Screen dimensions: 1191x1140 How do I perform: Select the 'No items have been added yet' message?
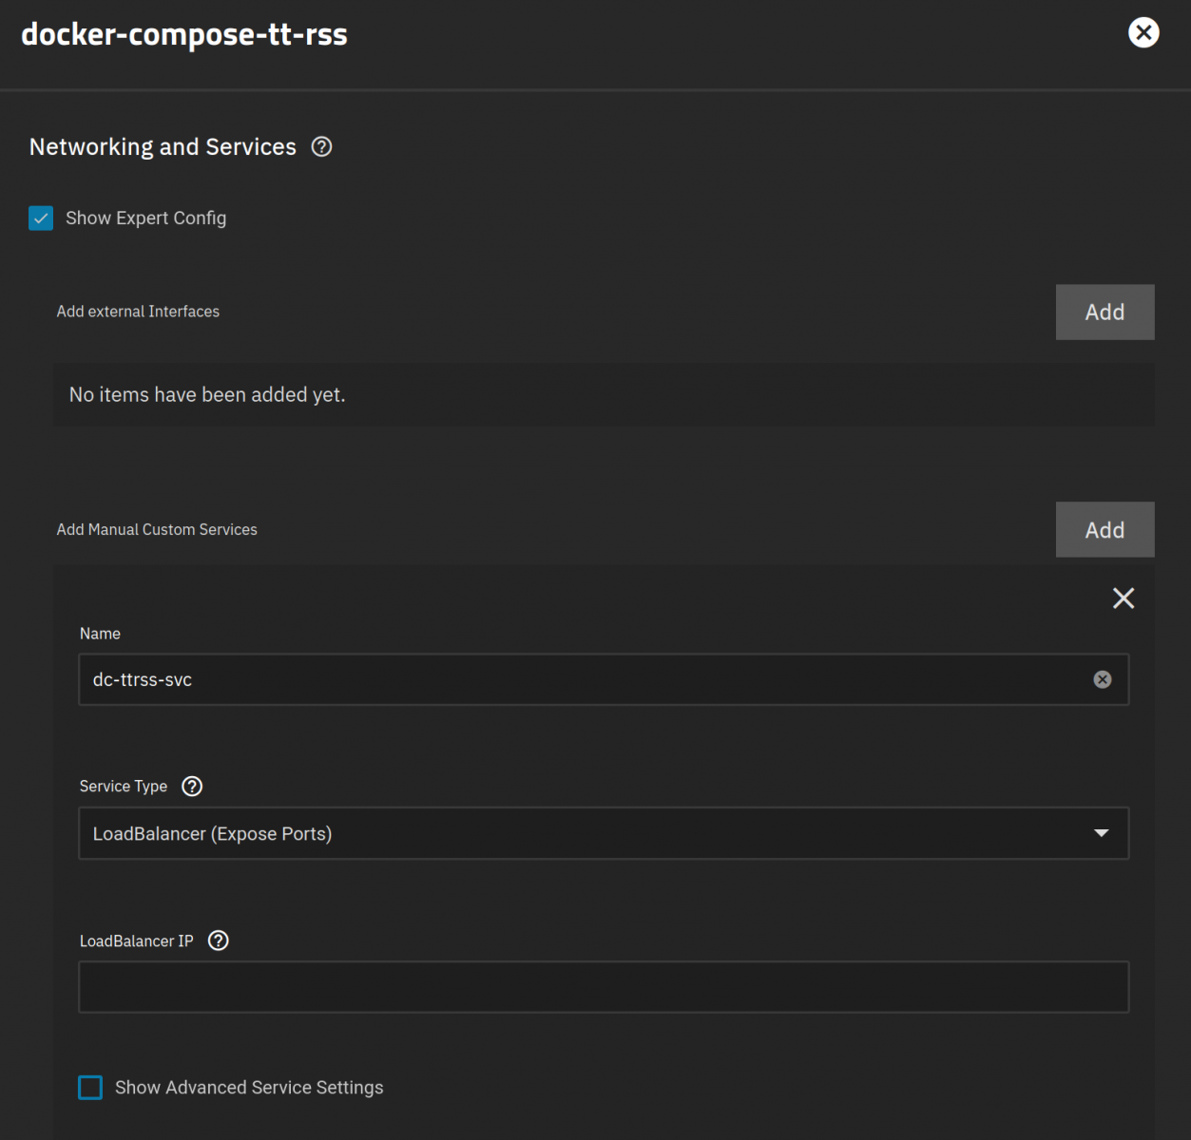[207, 395]
